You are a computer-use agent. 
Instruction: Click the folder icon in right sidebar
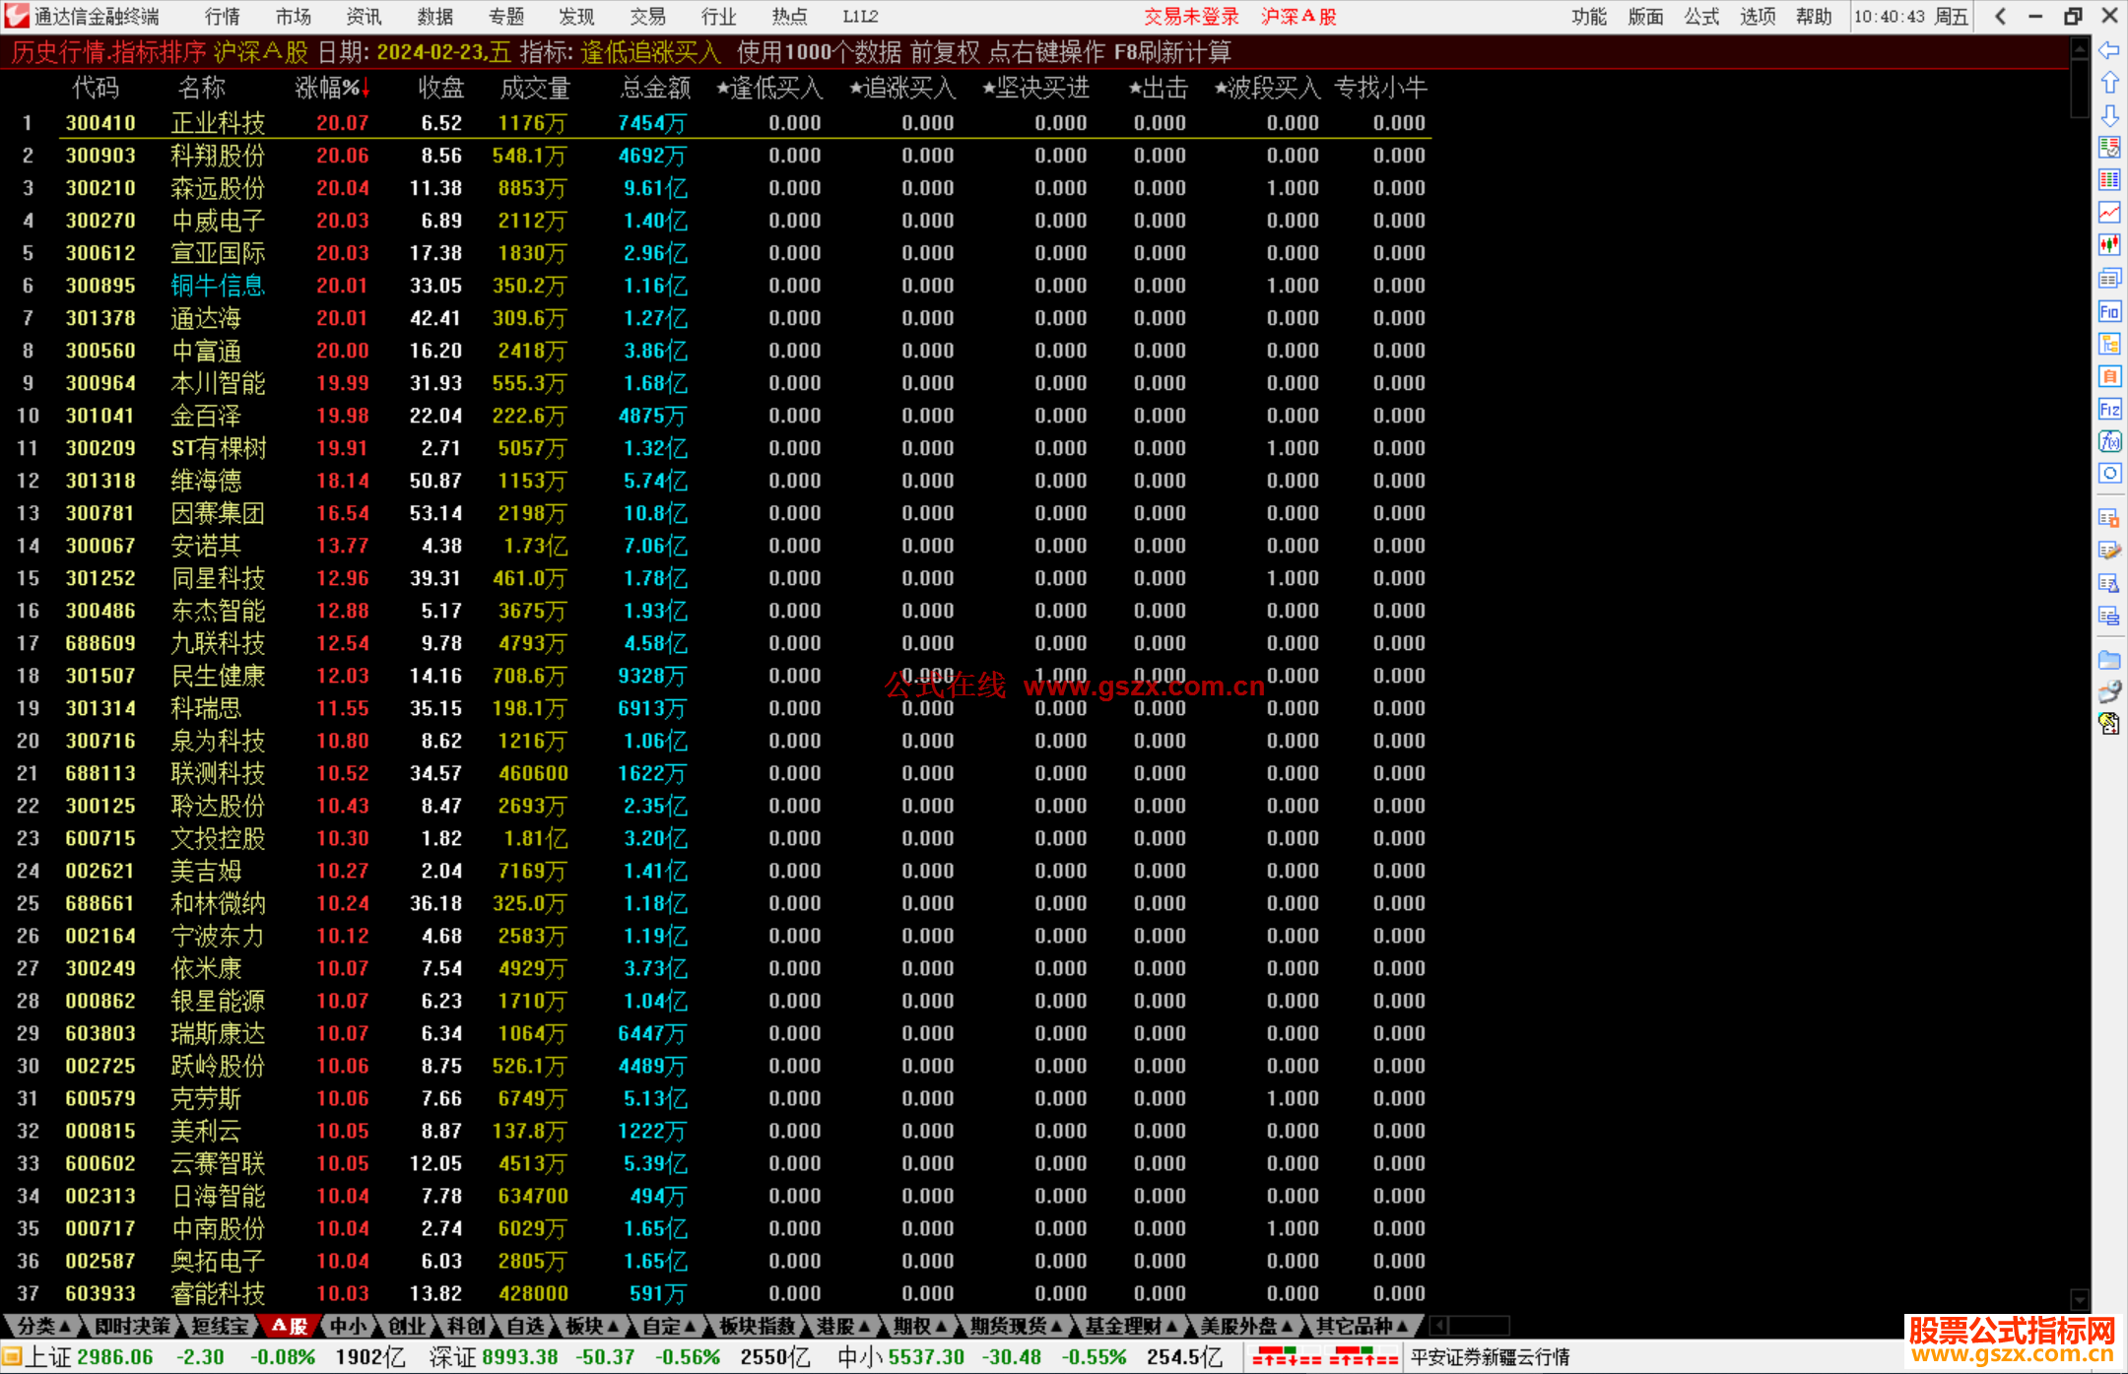pyautogui.click(x=2109, y=660)
